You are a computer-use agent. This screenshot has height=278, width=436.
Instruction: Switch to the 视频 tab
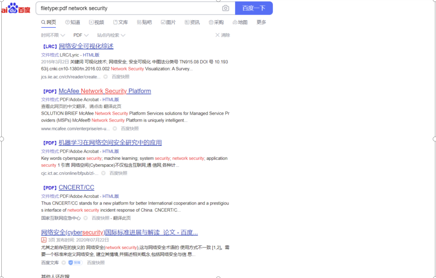[97, 22]
